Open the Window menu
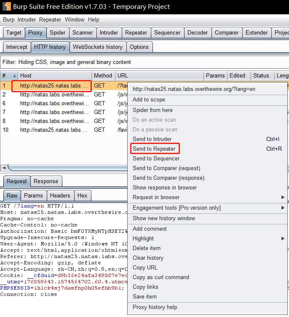 coord(75,20)
